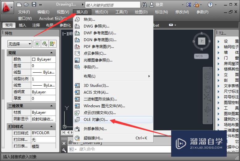Click the Save icon in quick access toolbar

coord(34,4)
